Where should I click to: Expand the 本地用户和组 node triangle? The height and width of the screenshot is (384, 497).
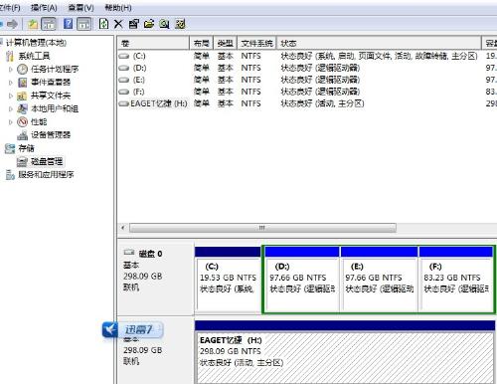click(11, 108)
